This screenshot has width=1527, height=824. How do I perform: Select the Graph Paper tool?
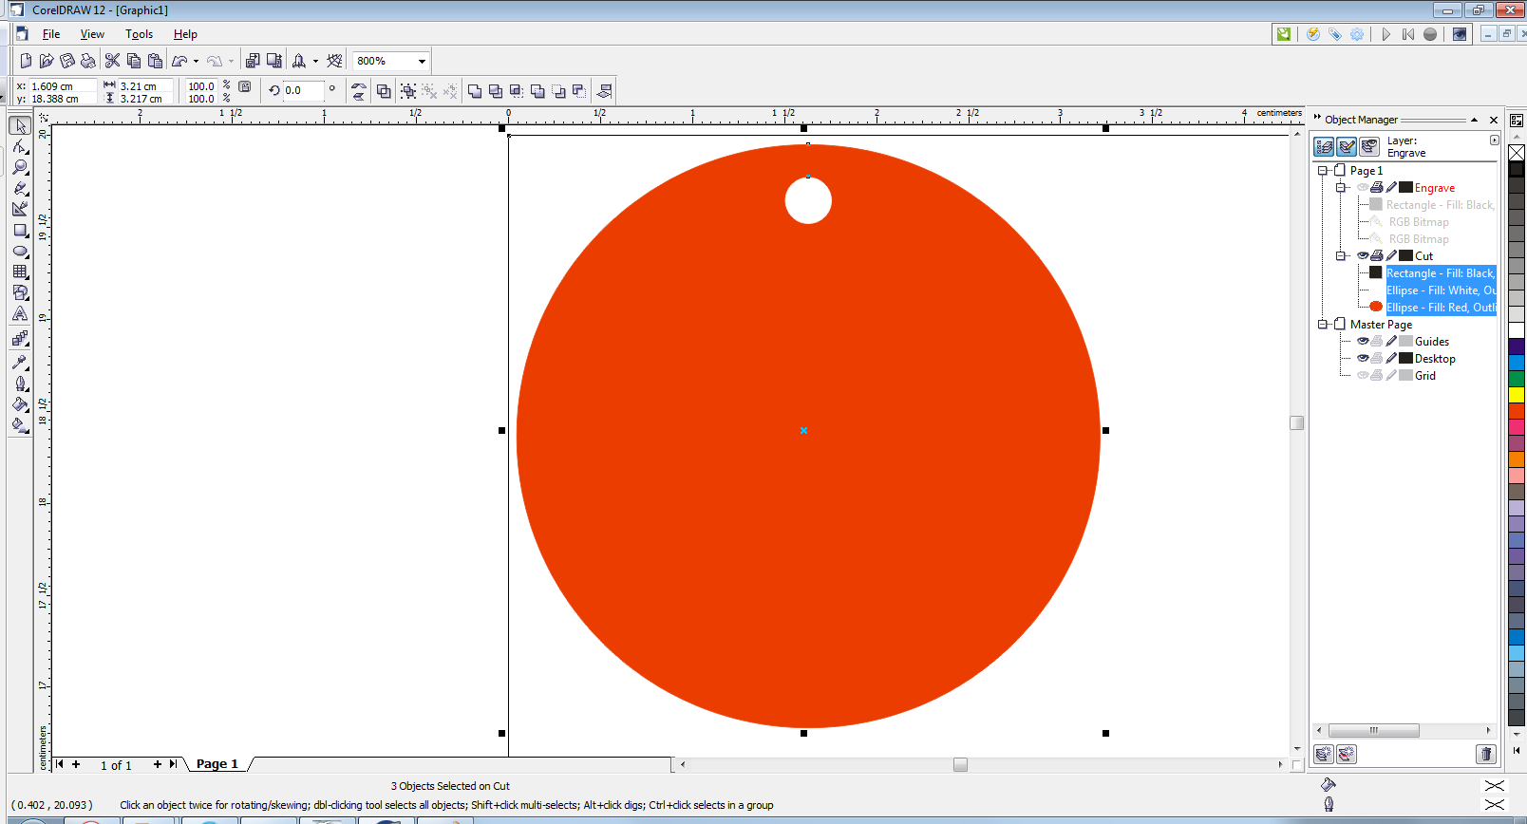point(20,272)
